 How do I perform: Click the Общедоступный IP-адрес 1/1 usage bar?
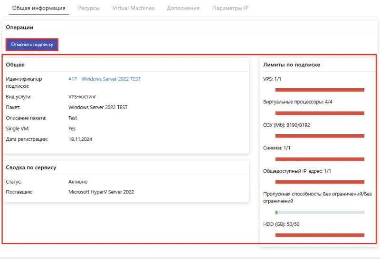(320, 182)
